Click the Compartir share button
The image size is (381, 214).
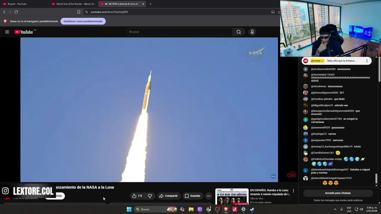click(168, 196)
